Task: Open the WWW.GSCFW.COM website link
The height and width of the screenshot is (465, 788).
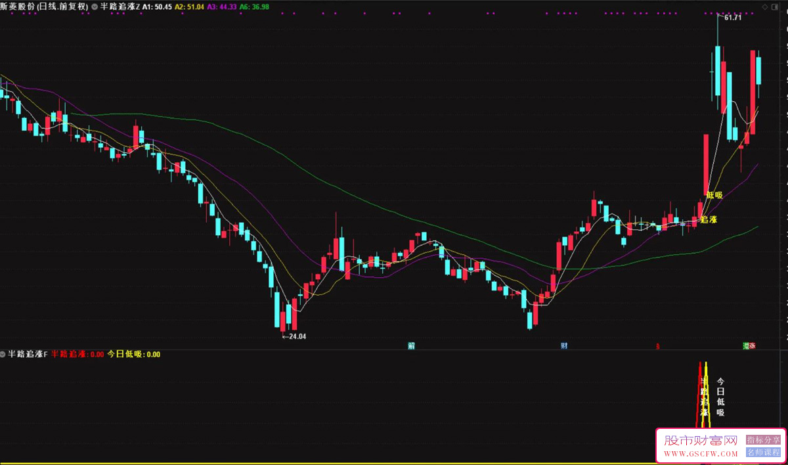Action: click(x=701, y=454)
